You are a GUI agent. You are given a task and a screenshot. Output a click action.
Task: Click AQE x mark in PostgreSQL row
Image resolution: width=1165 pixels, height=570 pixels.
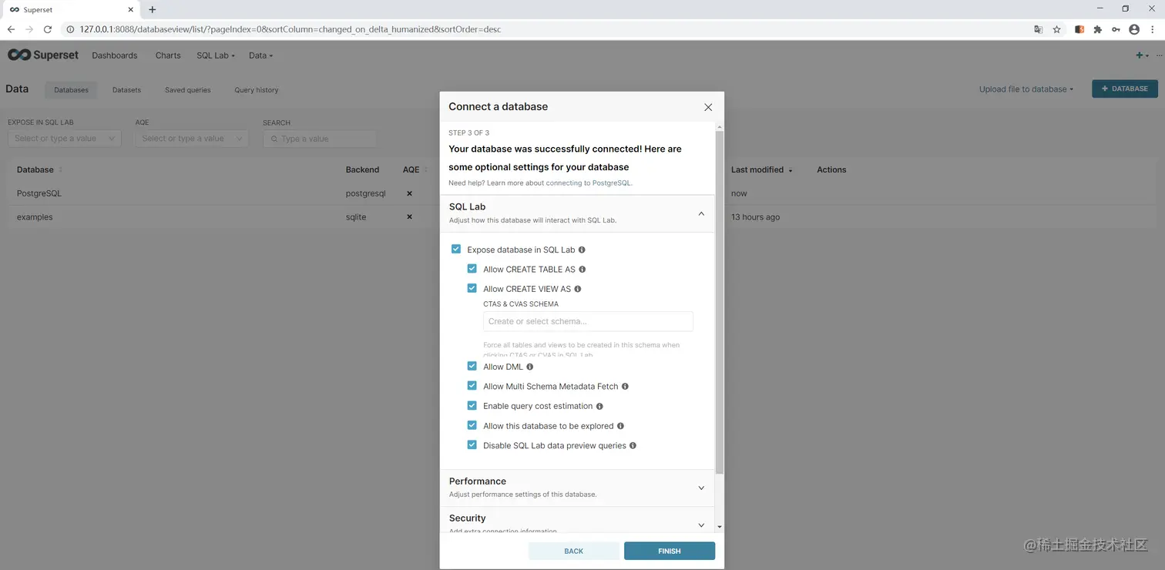(409, 193)
